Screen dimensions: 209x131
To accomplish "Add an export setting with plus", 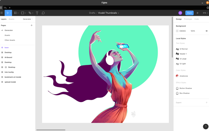I will [206, 103].
